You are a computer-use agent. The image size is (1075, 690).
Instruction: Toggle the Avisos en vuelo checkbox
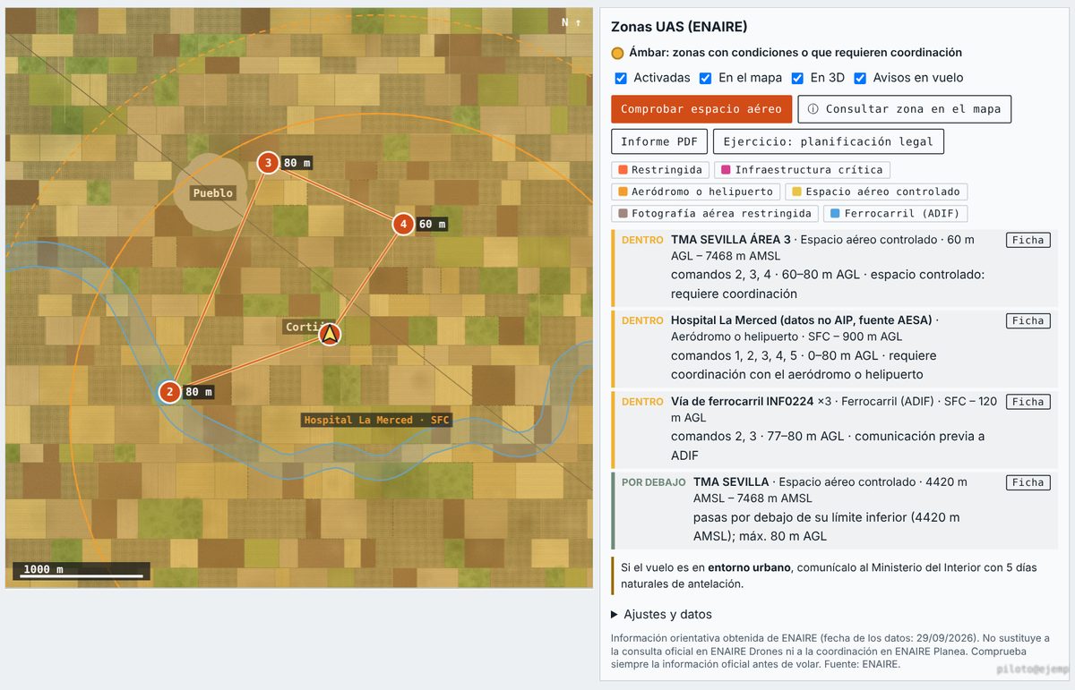click(860, 78)
